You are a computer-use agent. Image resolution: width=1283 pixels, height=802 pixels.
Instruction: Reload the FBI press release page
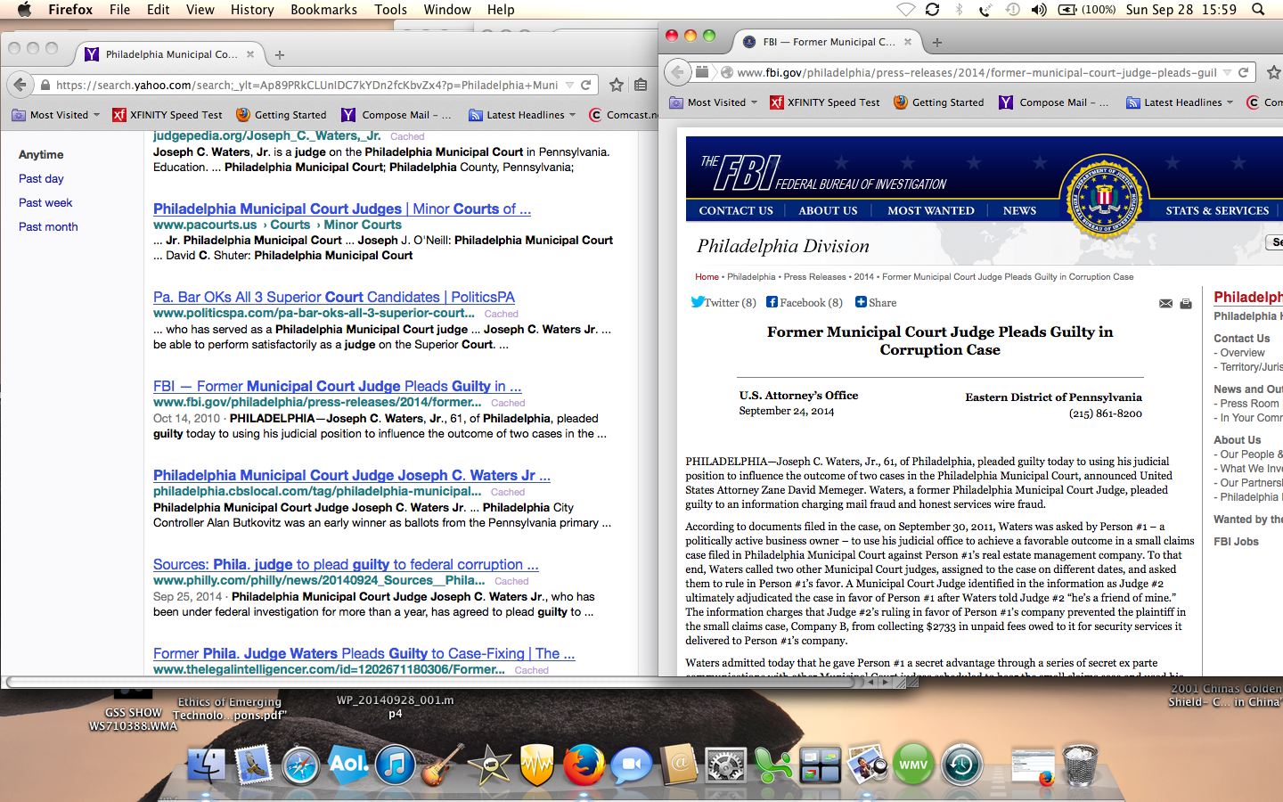click(1244, 72)
